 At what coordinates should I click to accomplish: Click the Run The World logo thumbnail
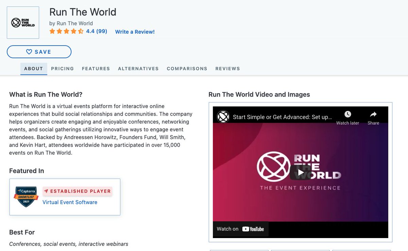point(23,22)
